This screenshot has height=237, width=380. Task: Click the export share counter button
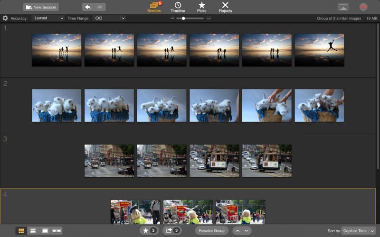pos(172,230)
